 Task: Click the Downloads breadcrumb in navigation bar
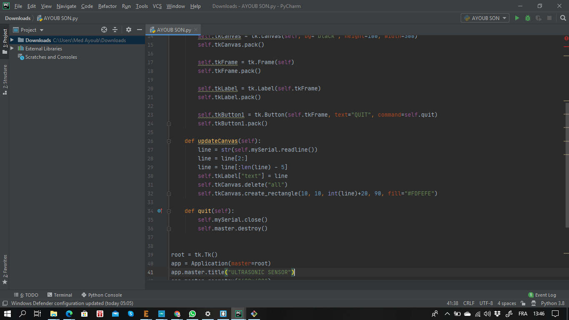point(17,18)
